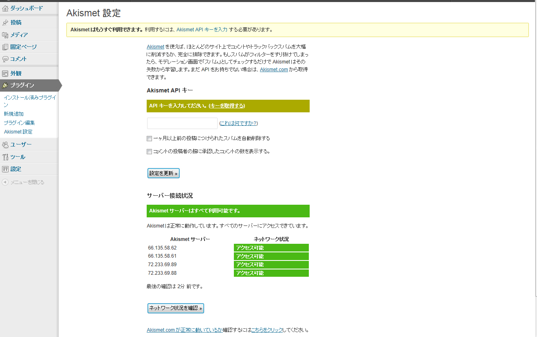Image resolution: width=537 pixels, height=337 pixels.
Task: Click the green server status banner
Action: [x=228, y=211]
